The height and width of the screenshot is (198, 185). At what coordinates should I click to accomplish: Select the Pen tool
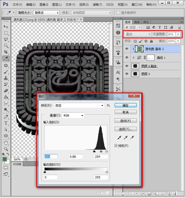click(6, 117)
